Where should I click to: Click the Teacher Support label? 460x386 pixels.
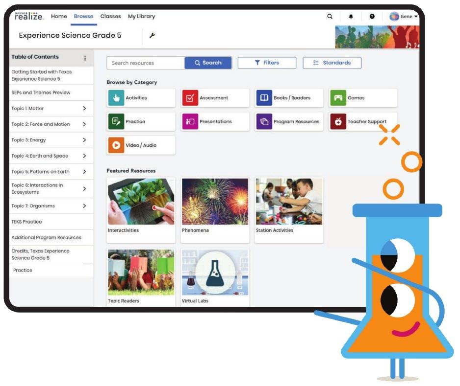tap(367, 122)
